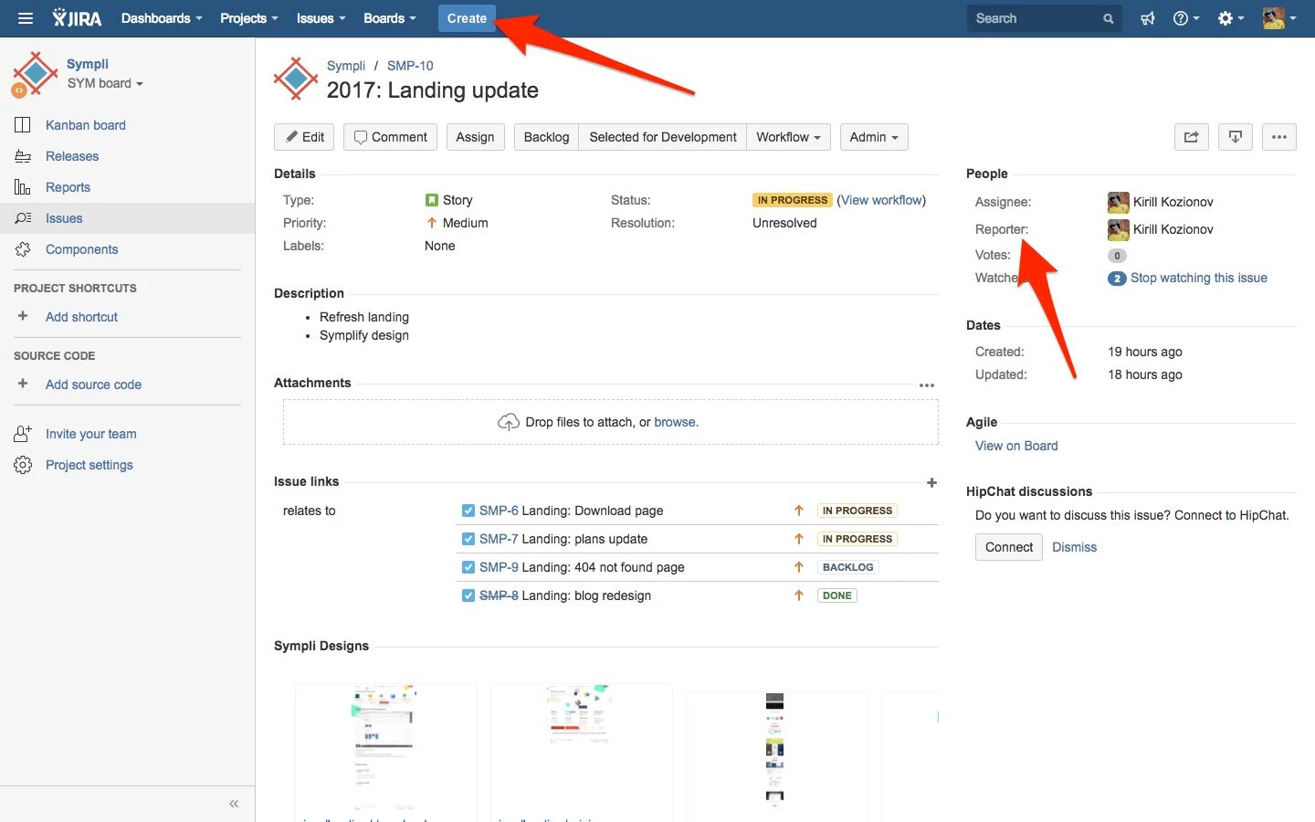Click assignee Kirill Kozionov
The width and height of the screenshot is (1315, 822).
pyautogui.click(x=1173, y=202)
